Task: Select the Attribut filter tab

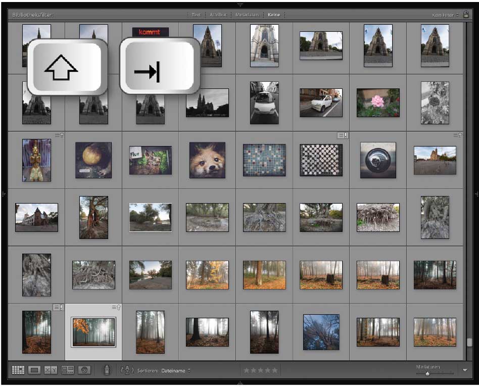Action: (x=218, y=15)
